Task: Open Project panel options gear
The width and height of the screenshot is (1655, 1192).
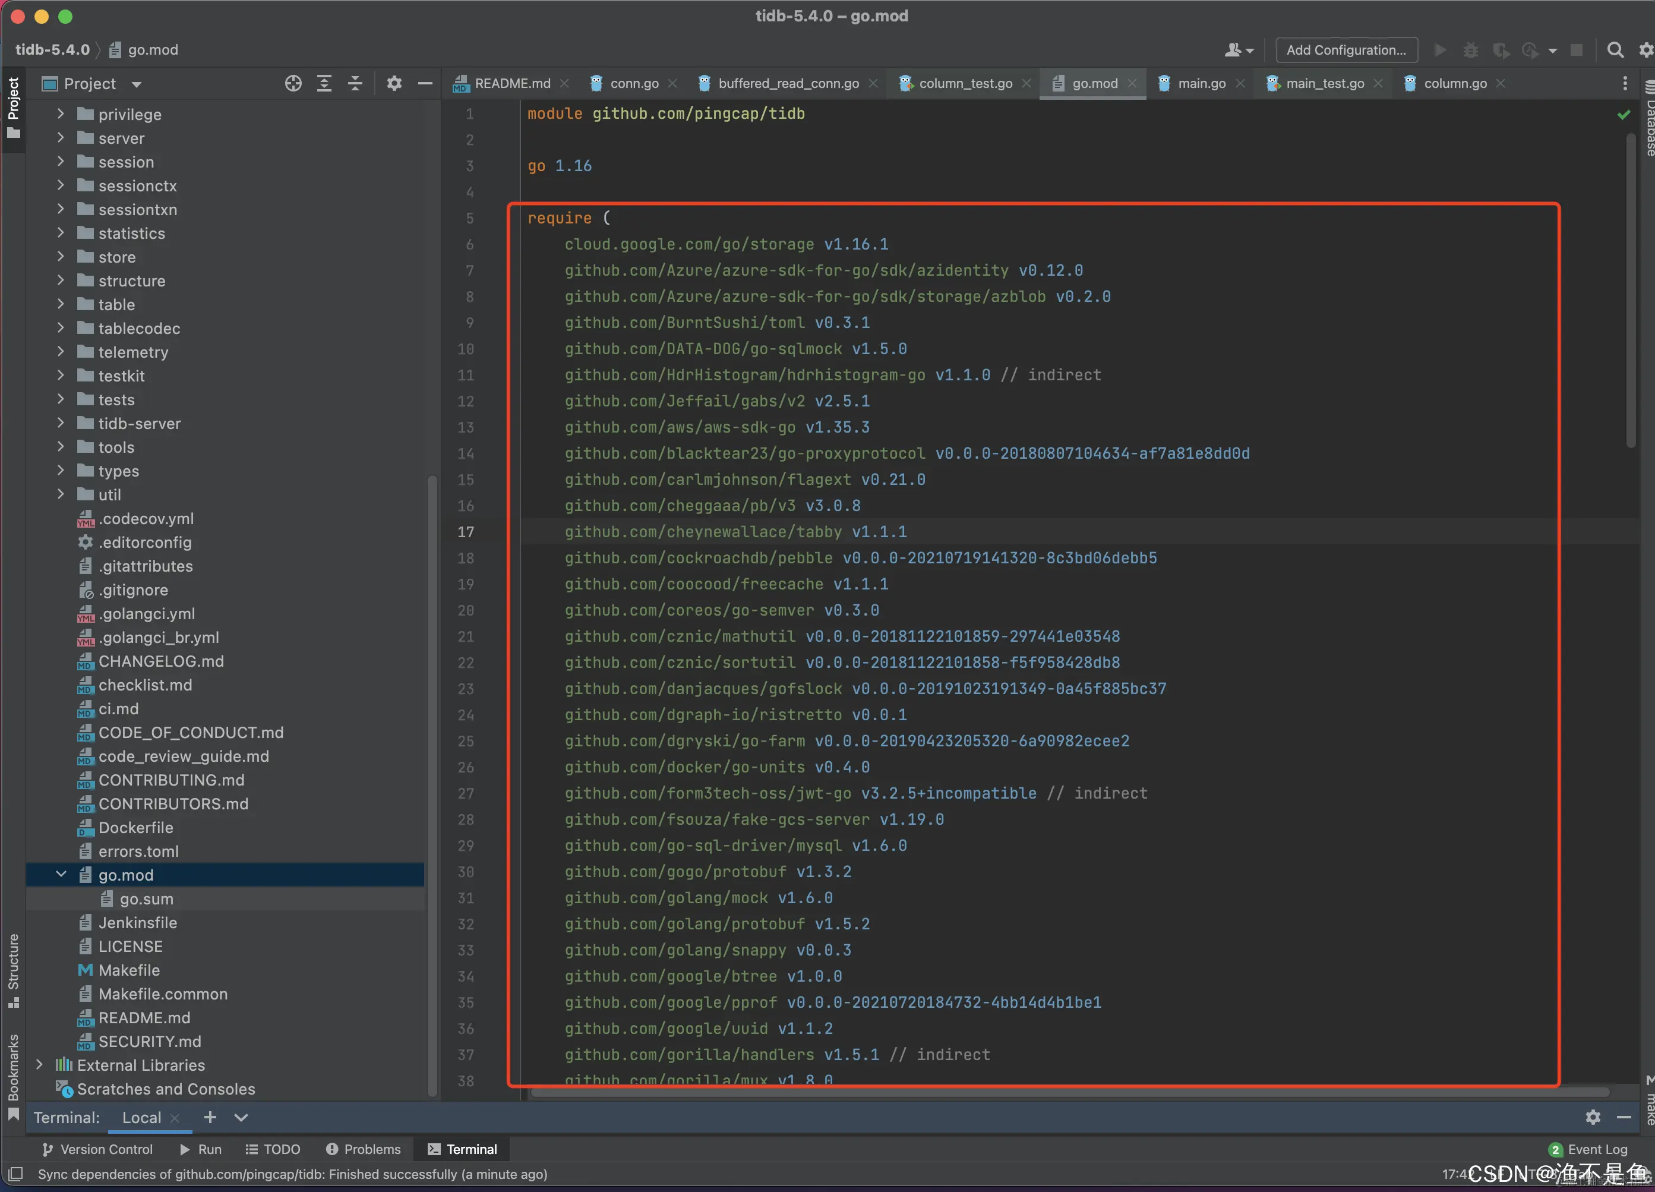Action: (x=394, y=83)
